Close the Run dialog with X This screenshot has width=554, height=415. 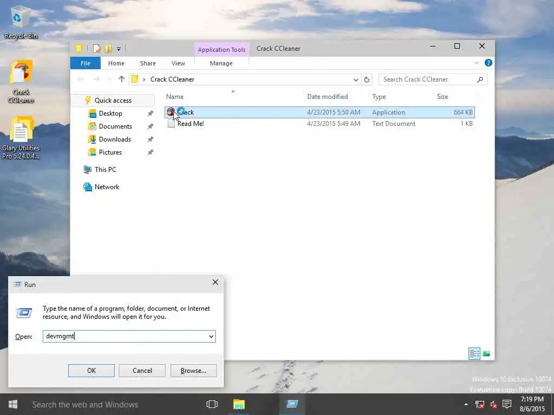point(215,282)
